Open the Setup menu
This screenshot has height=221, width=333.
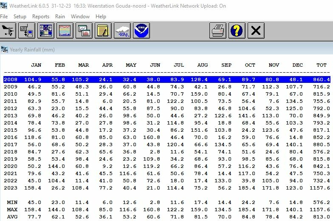[x=20, y=17]
